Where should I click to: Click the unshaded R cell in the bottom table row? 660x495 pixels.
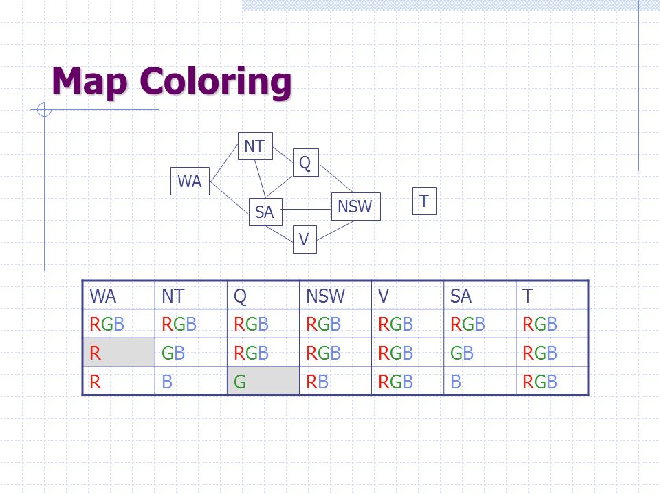coord(119,381)
